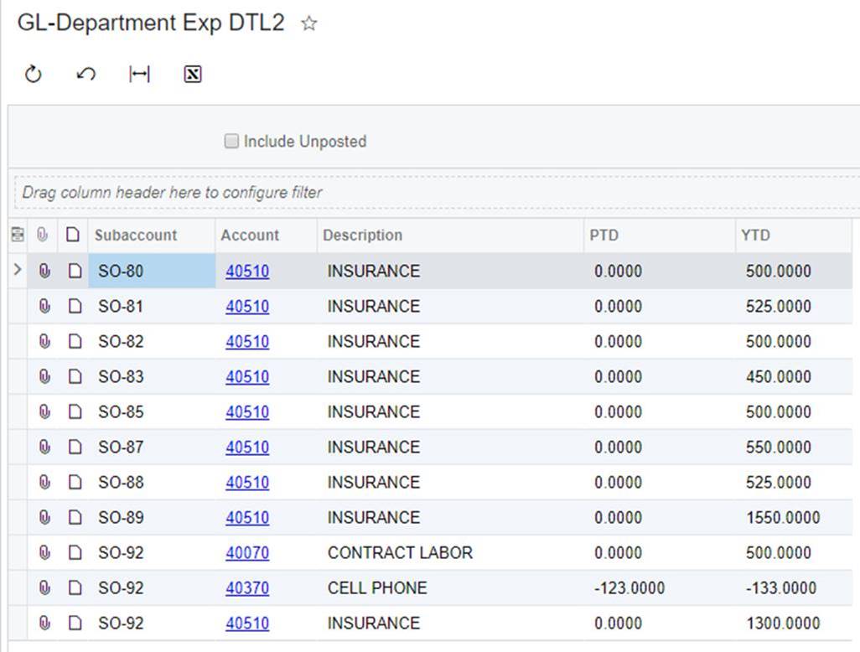Screen dimensions: 860x652
Task: Open the 40070 account link
Action: 247,552
